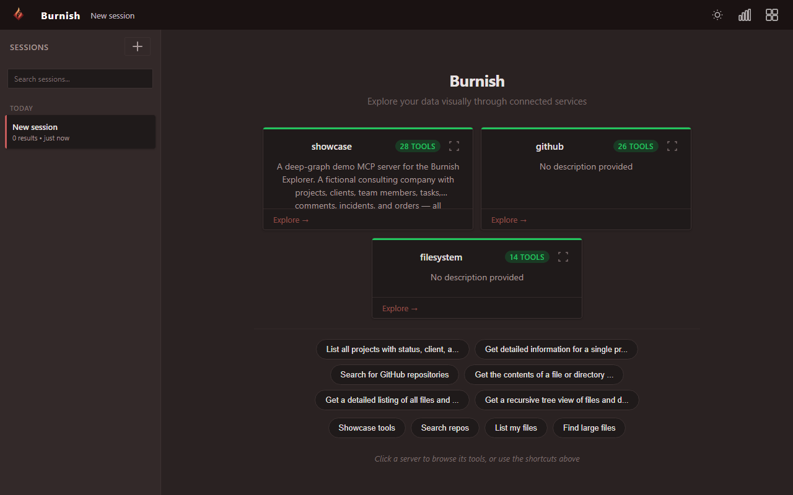Click the SESSIONS sidebar heading

click(29, 47)
